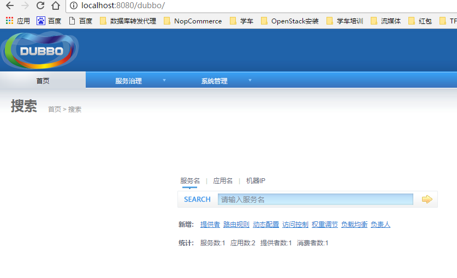The height and width of the screenshot is (278, 457).
Task: Select the 首页 navigation tab
Action: 43,80
